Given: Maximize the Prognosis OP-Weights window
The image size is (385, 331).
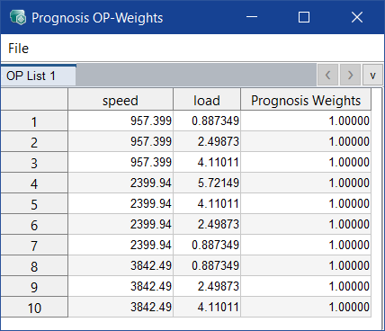Looking at the screenshot, I should (x=304, y=17).
